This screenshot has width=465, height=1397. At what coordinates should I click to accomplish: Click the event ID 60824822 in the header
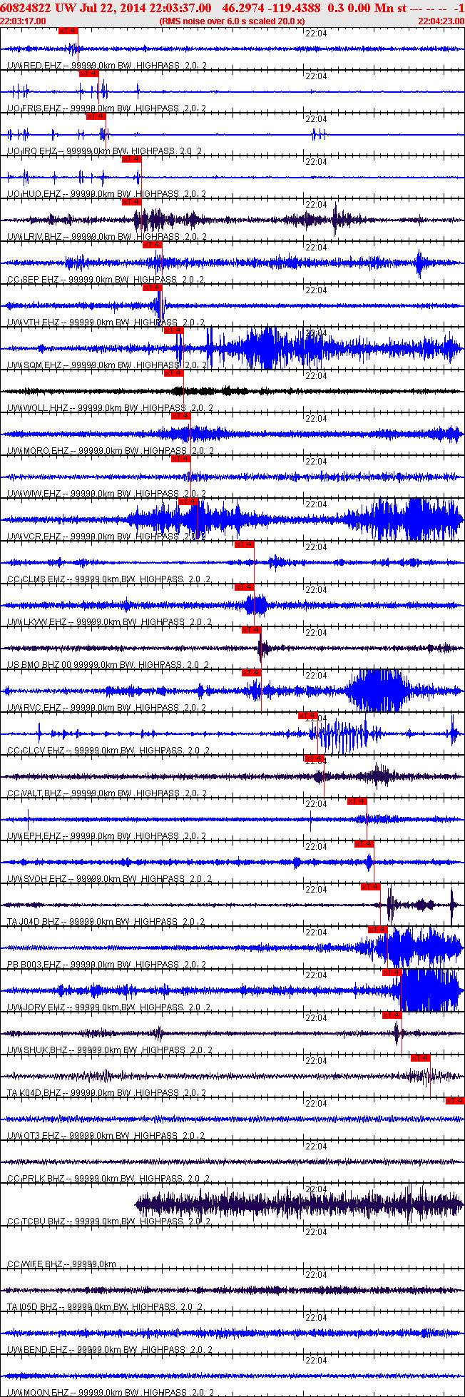click(25, 8)
